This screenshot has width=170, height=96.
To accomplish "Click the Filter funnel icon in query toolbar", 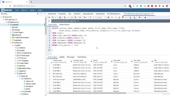I will (90, 18).
